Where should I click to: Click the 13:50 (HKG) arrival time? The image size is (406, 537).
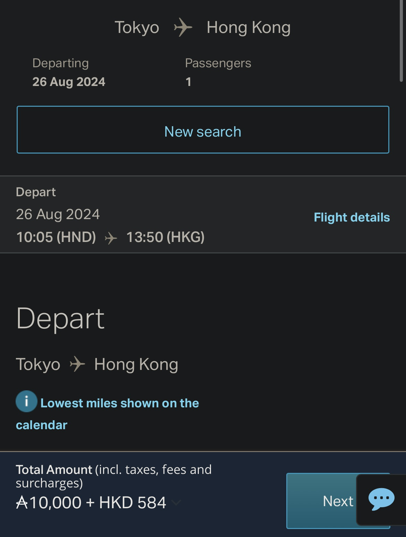click(165, 237)
